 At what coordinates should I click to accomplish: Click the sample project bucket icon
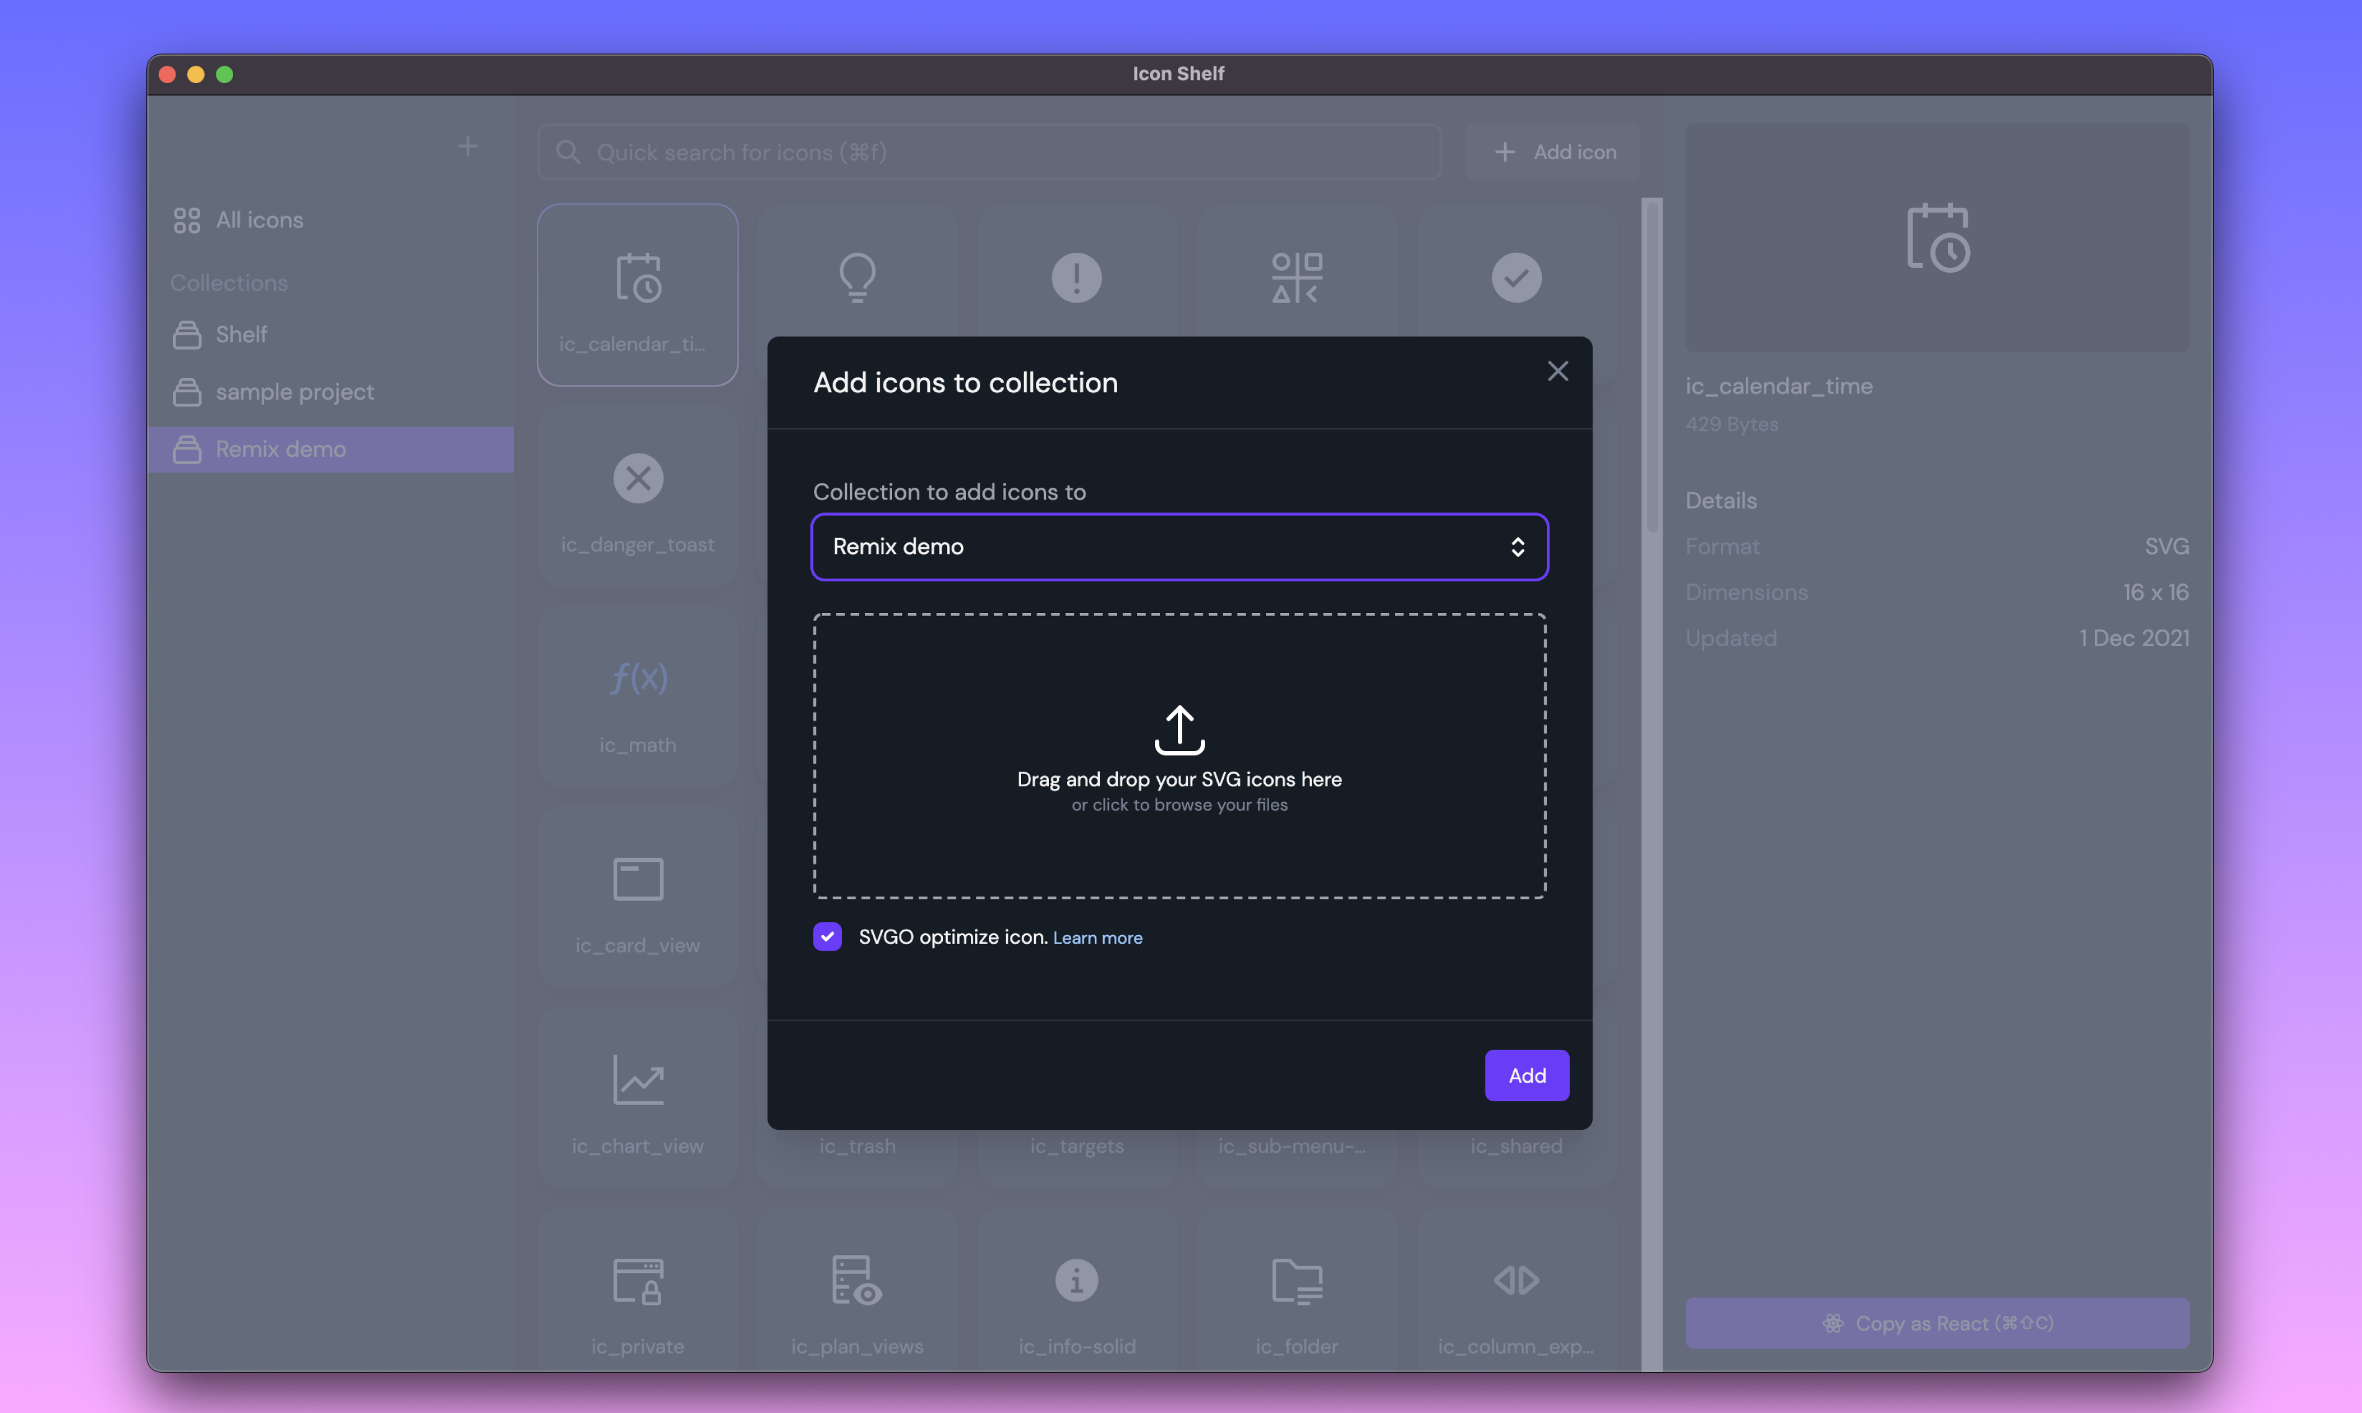pyautogui.click(x=187, y=391)
